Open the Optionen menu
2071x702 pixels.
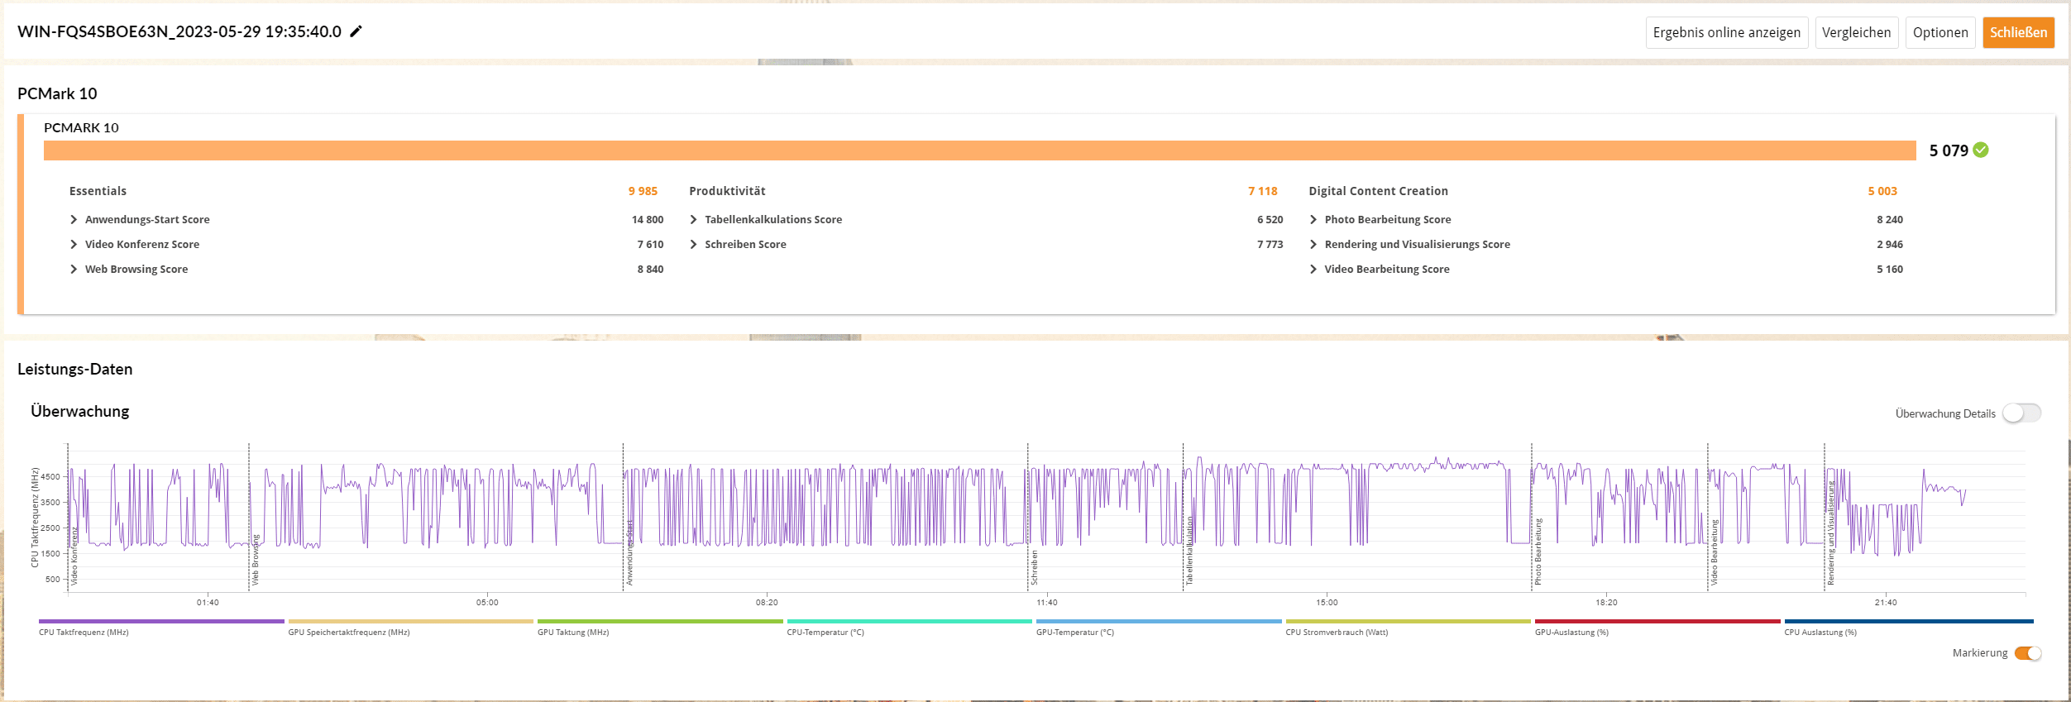[x=1939, y=33]
